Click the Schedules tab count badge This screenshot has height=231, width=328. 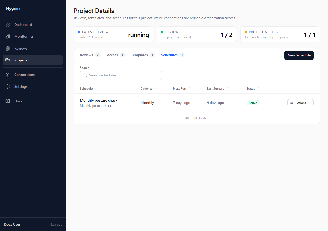coord(182,55)
